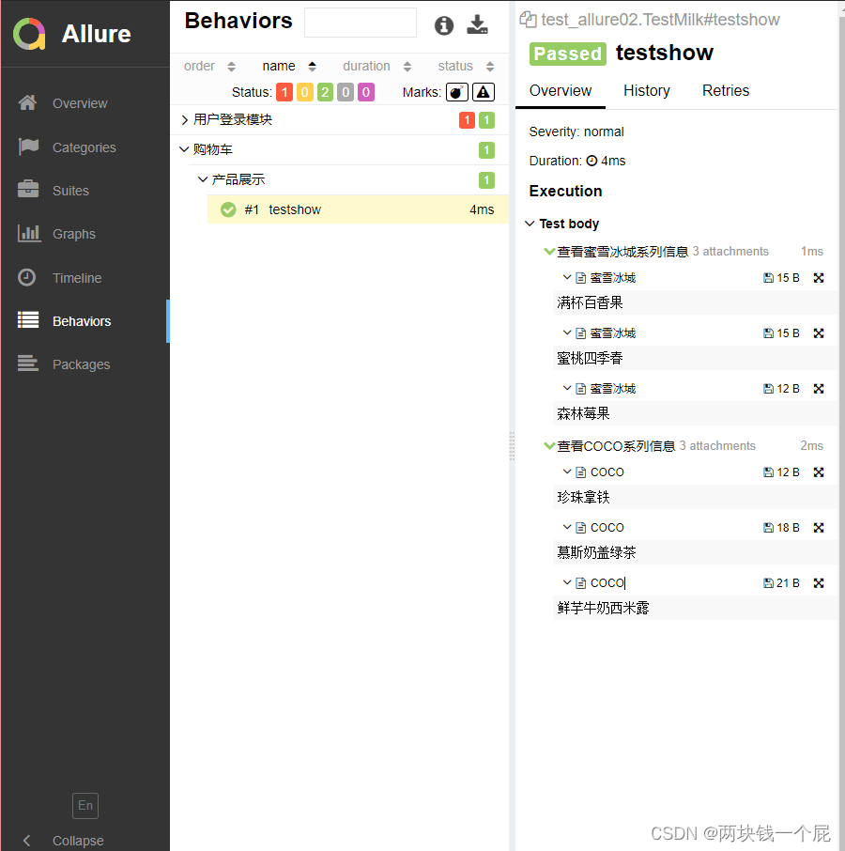
Task: Expand 慕斯奶盖绿茶 attachment to fullscreen
Action: [x=819, y=528]
